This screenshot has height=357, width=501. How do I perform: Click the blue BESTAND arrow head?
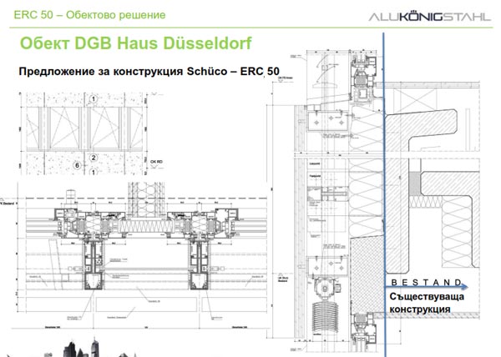[464, 287]
